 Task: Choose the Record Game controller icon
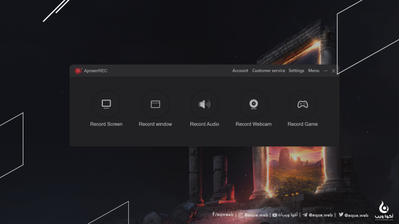point(302,104)
